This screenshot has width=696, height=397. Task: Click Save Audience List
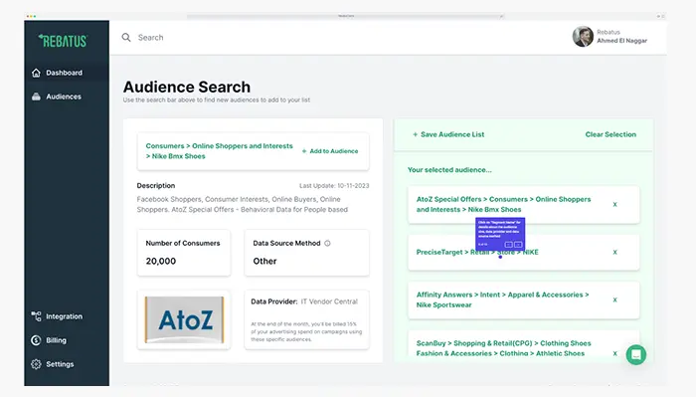pyautogui.click(x=448, y=134)
